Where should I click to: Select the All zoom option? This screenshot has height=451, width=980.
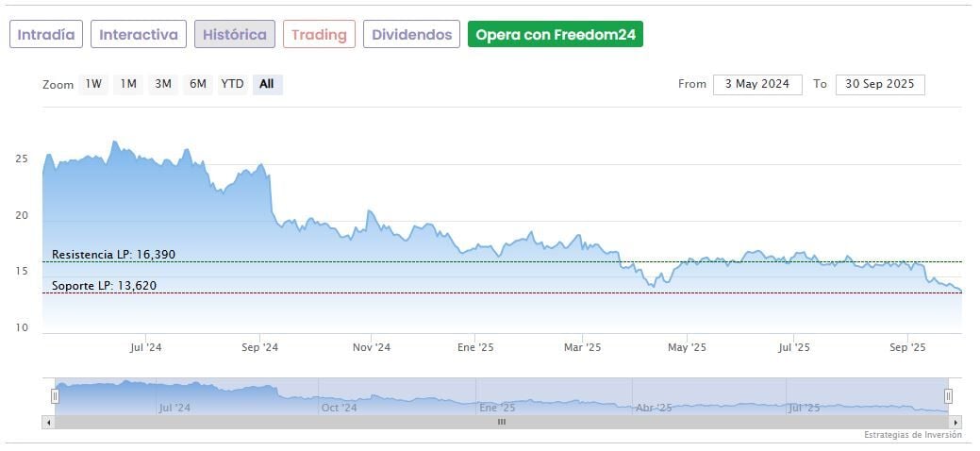coord(267,84)
